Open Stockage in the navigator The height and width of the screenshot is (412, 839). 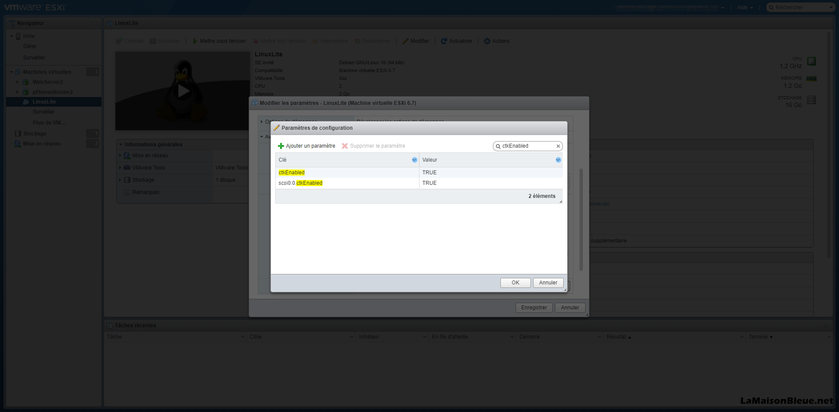tap(35, 134)
